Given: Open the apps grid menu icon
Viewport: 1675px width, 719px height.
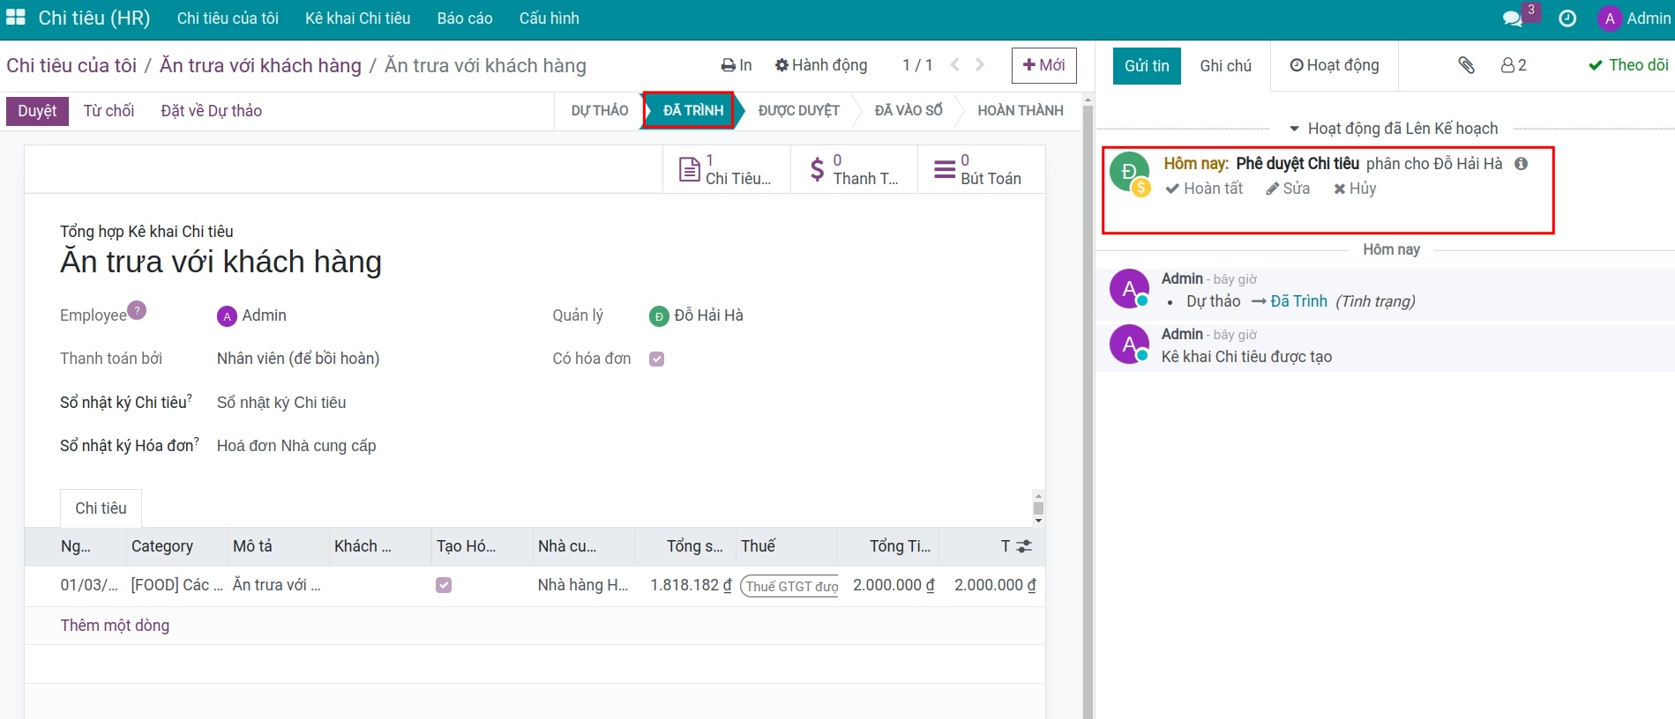Looking at the screenshot, I should pyautogui.click(x=16, y=18).
